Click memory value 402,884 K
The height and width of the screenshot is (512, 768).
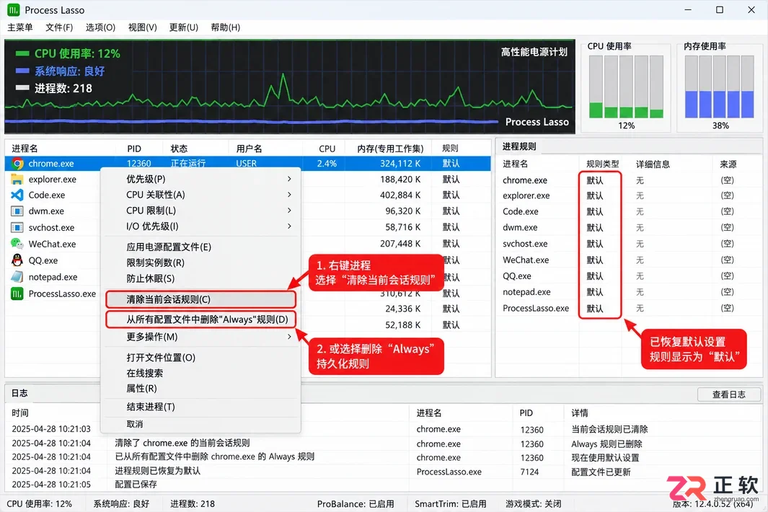[x=400, y=195]
